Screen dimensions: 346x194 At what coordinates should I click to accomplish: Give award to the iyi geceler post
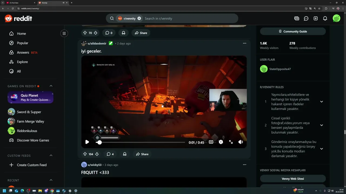pos(125,154)
